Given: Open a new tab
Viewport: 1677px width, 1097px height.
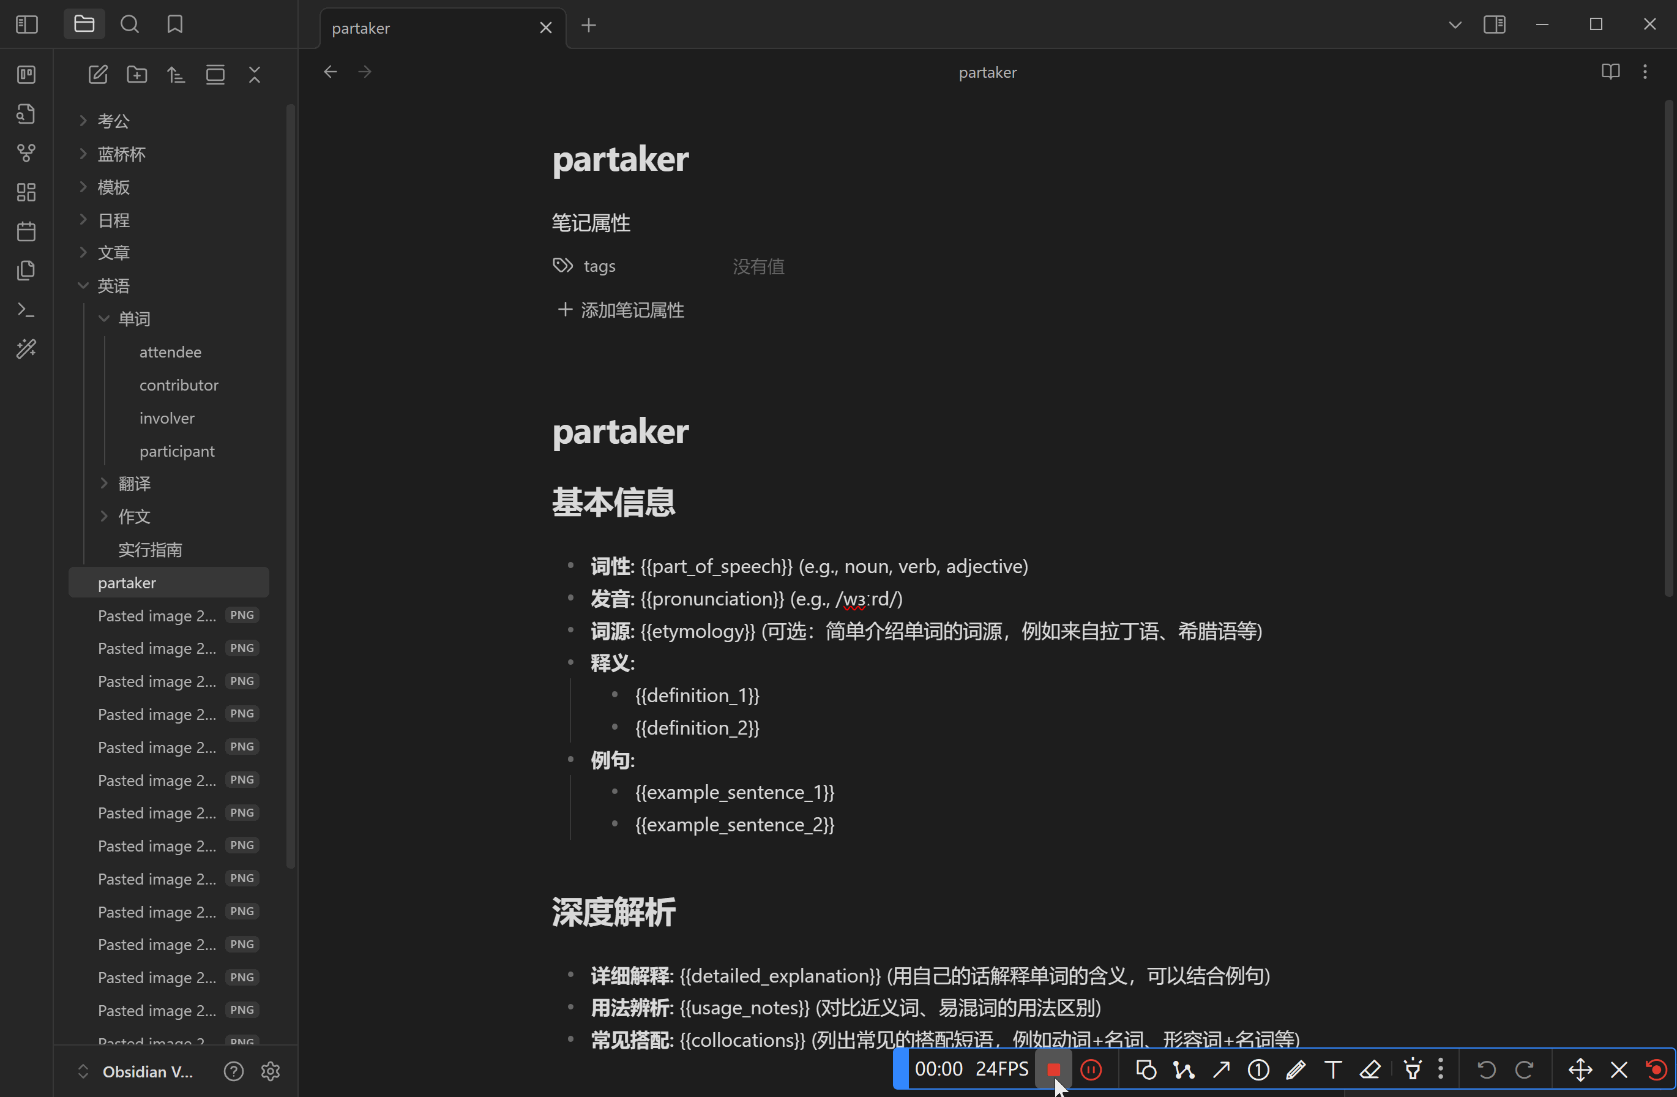Looking at the screenshot, I should tap(588, 26).
